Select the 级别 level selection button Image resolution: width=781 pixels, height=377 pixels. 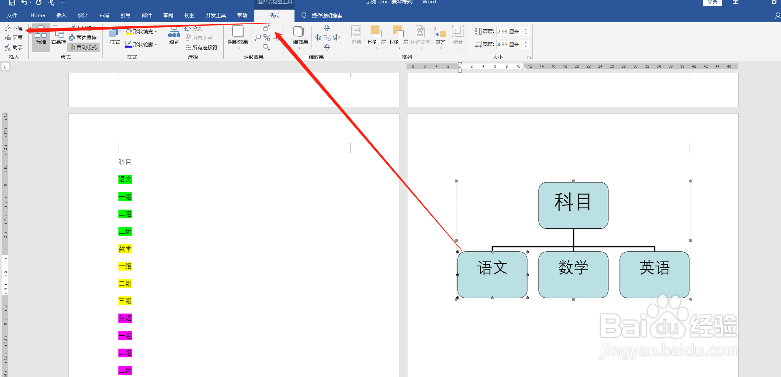coord(174,36)
